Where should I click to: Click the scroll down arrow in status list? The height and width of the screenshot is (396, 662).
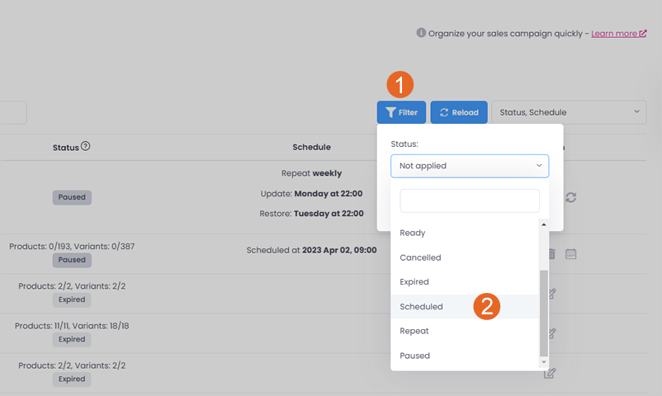click(544, 362)
